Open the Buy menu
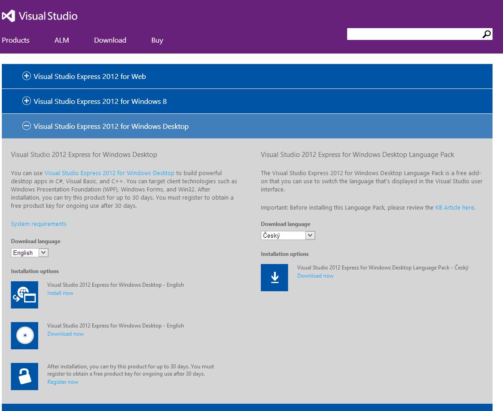The image size is (503, 411). (x=157, y=40)
